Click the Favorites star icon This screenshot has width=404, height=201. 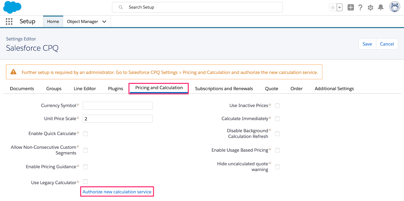(333, 7)
